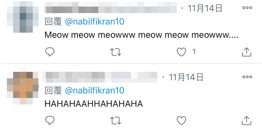Open share options for HAHAHAAHHAHAHAHA tweet
The height and width of the screenshot is (128, 262).
[247, 120]
